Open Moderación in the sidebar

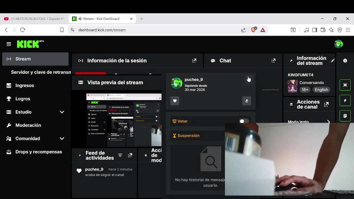click(x=35, y=125)
